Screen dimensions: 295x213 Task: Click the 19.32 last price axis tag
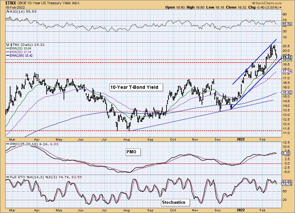287,57
